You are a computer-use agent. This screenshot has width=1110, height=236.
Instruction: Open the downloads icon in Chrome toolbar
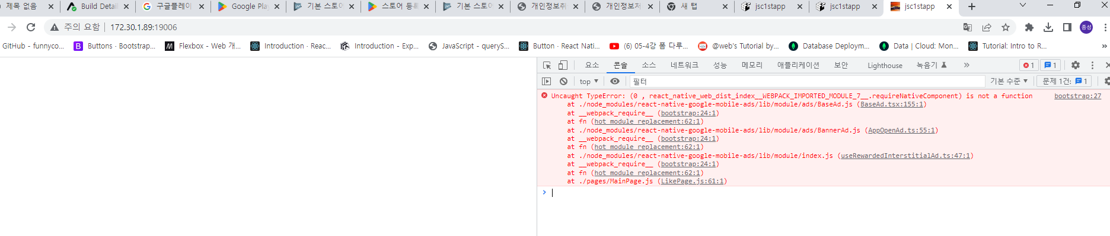pyautogui.click(x=1048, y=27)
